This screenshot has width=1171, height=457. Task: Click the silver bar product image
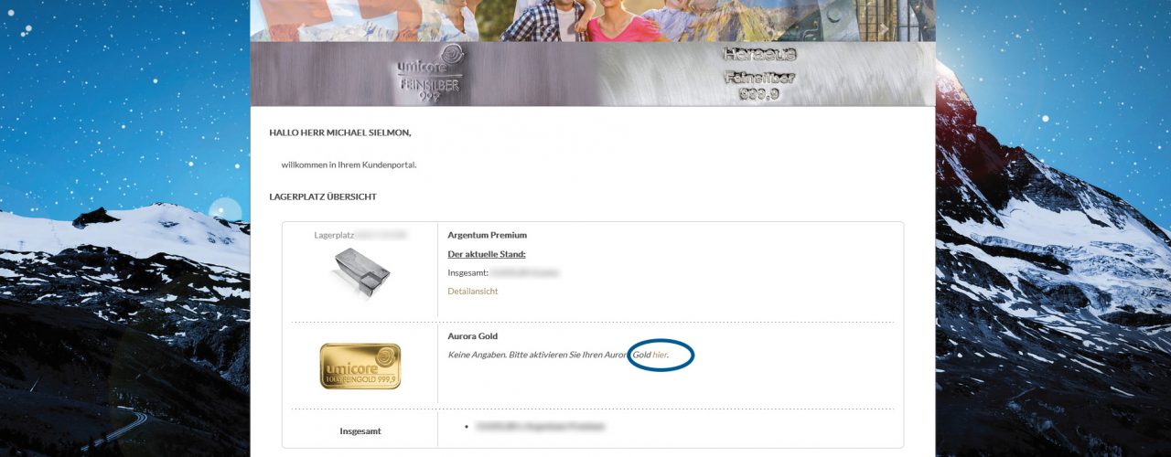point(360,275)
